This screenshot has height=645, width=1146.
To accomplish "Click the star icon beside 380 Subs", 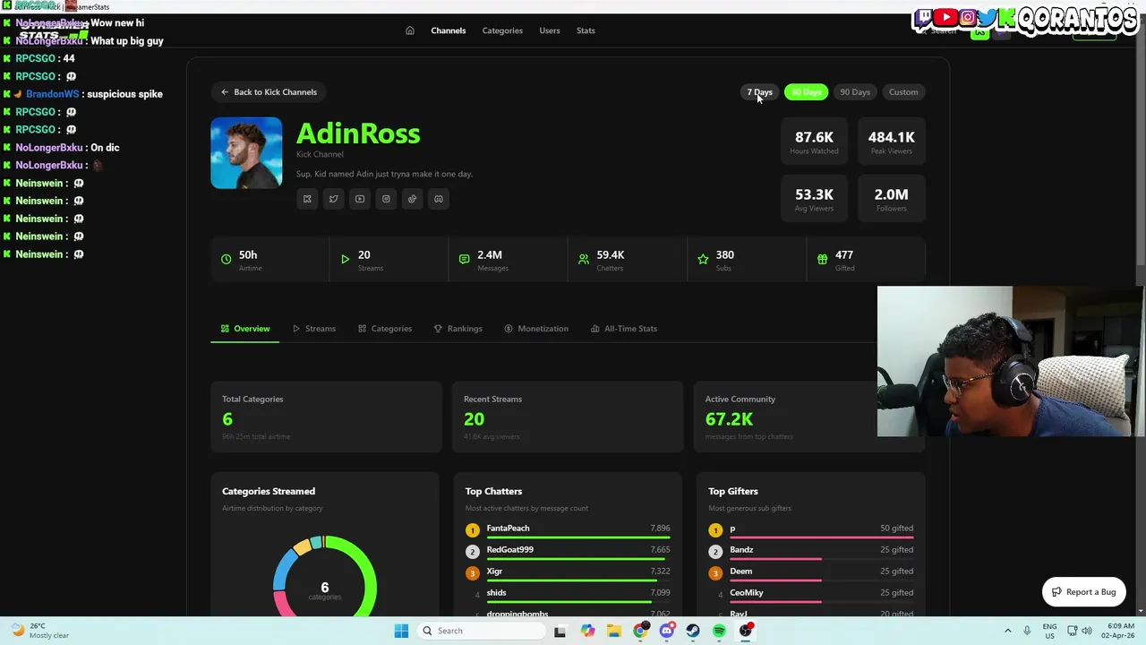I will [x=703, y=259].
